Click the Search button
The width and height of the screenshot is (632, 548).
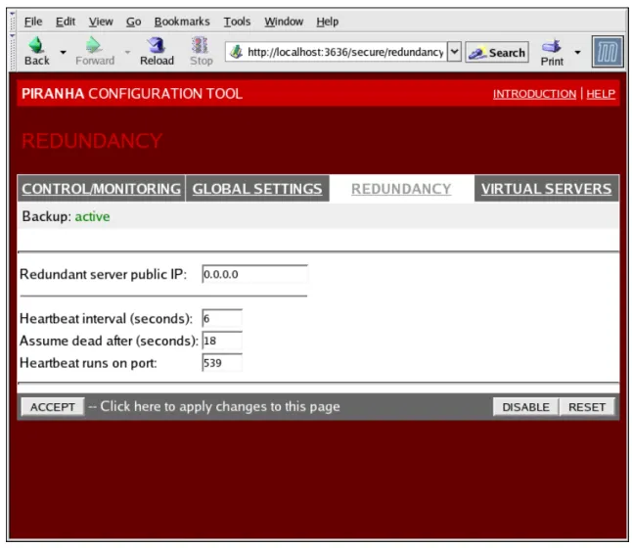pyautogui.click(x=497, y=53)
